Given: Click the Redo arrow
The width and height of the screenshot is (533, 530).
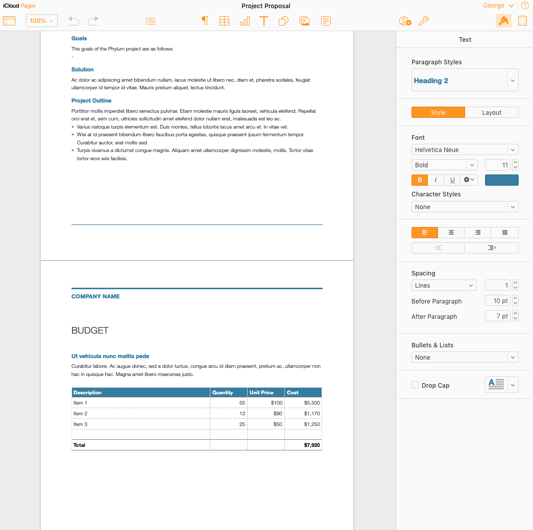Looking at the screenshot, I should click(93, 21).
